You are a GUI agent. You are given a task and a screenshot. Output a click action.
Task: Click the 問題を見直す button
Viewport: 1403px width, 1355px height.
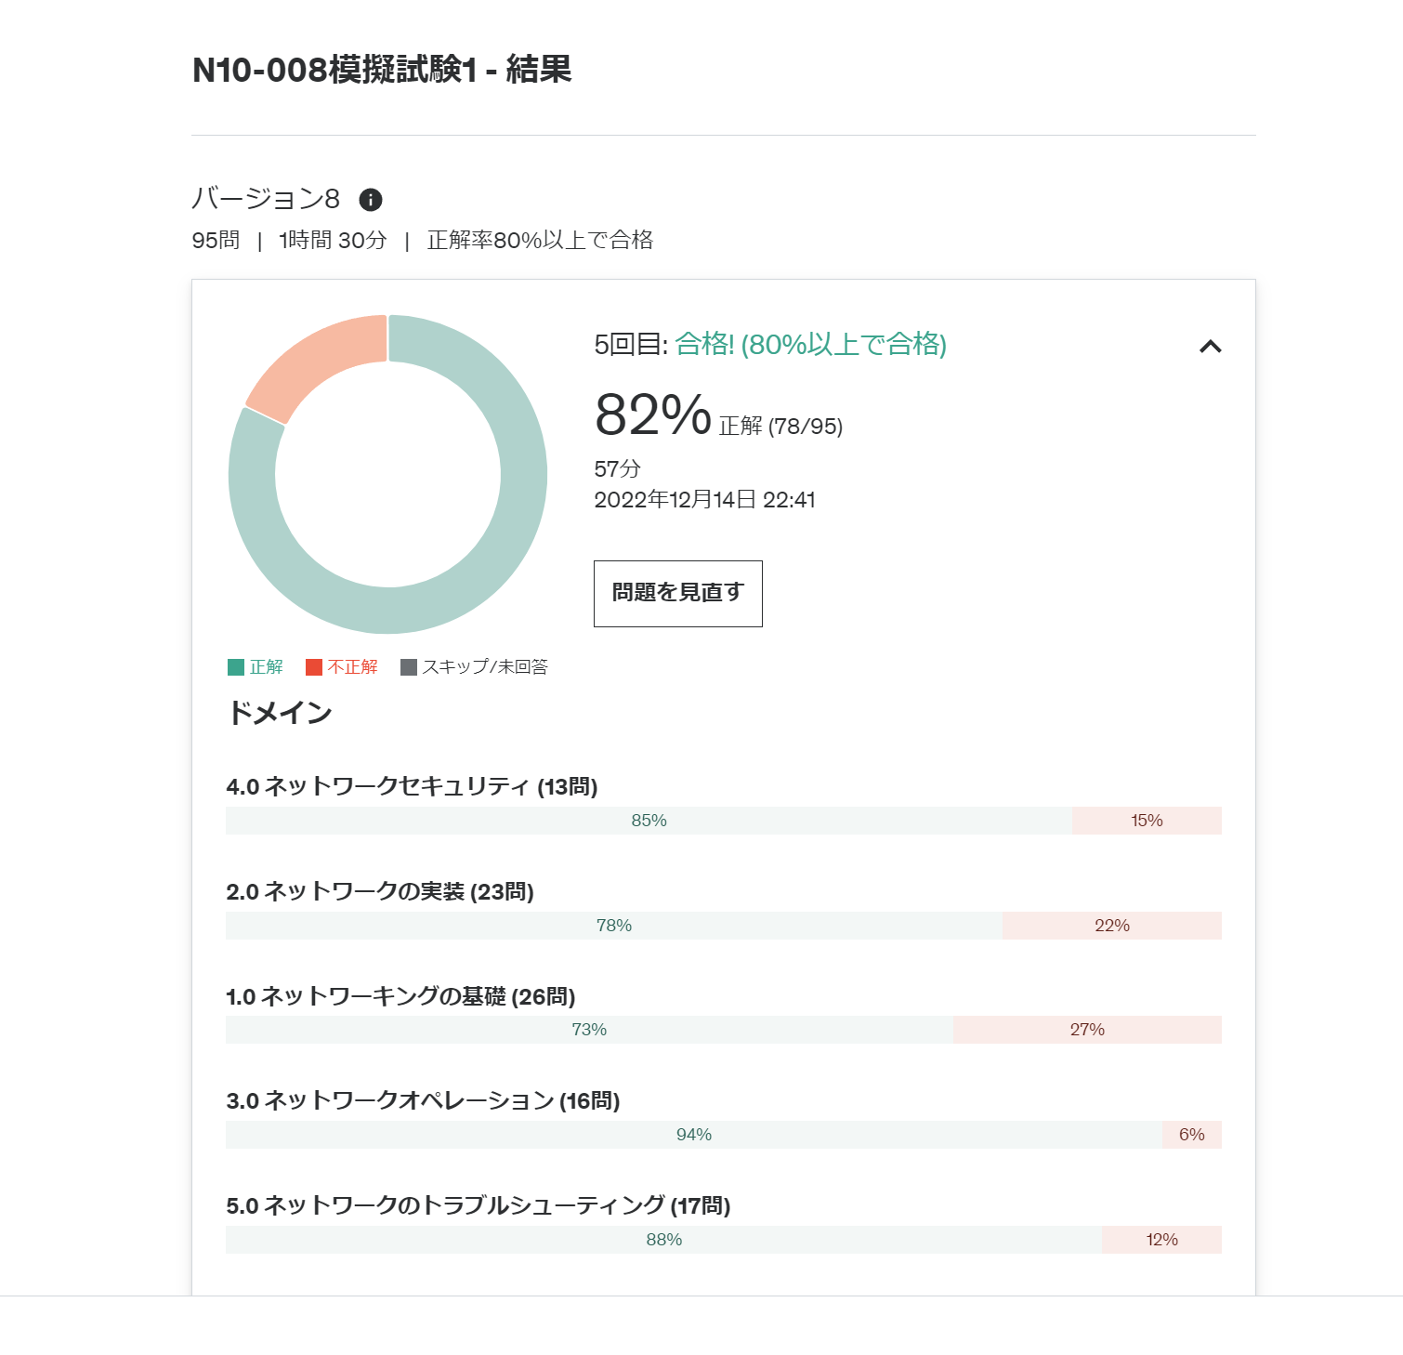pos(677,594)
